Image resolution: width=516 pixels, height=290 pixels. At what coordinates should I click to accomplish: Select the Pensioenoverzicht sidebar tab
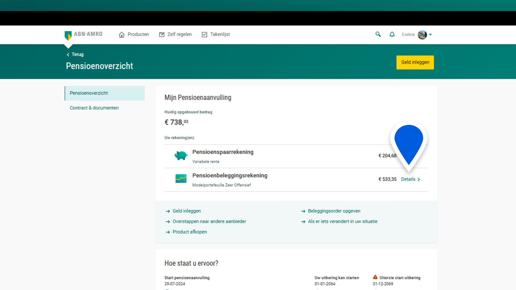[x=105, y=93]
